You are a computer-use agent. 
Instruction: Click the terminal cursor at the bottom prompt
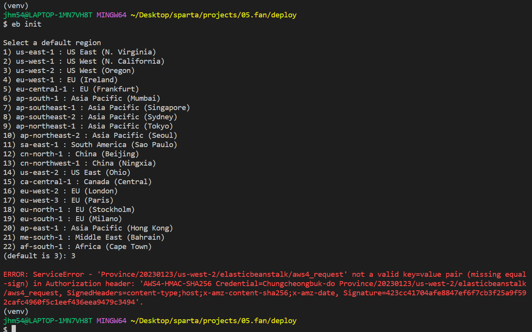point(14,329)
